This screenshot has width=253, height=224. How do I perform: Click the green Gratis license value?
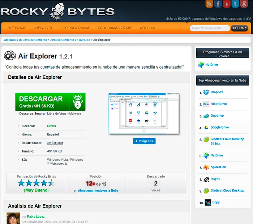pyautogui.click(x=51, y=126)
